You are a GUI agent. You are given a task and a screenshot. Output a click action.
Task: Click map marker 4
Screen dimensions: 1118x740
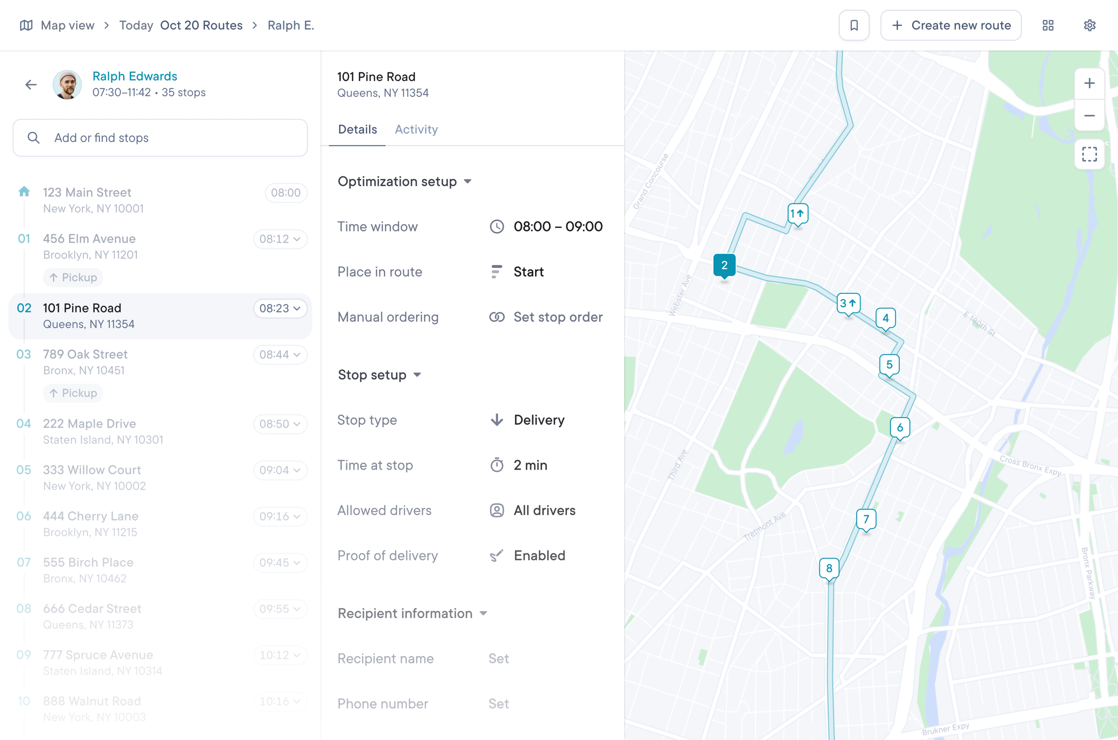coord(885,319)
